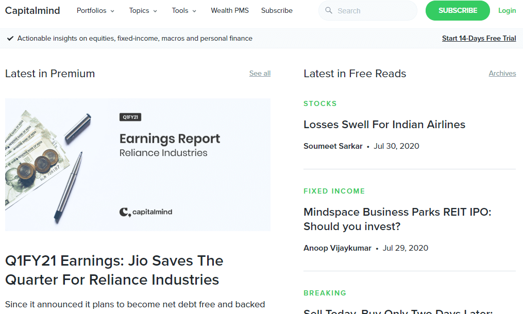Open Mindspace Business Parks REIT IPO article
The height and width of the screenshot is (314, 523).
397,219
